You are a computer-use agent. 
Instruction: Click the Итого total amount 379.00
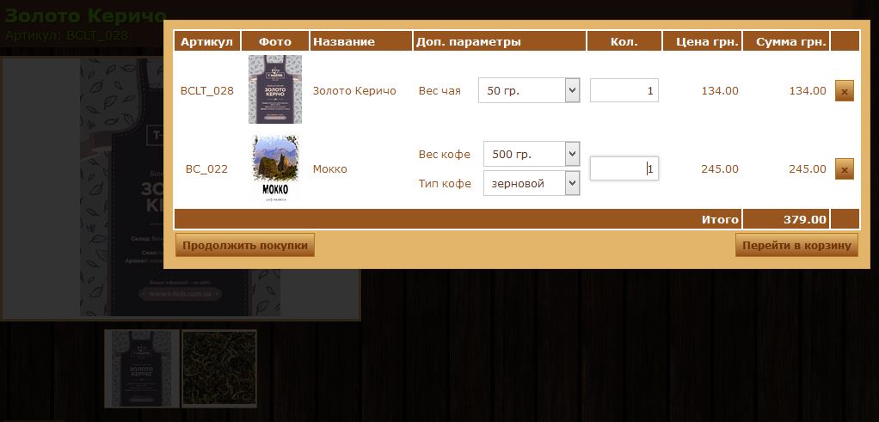pos(804,220)
